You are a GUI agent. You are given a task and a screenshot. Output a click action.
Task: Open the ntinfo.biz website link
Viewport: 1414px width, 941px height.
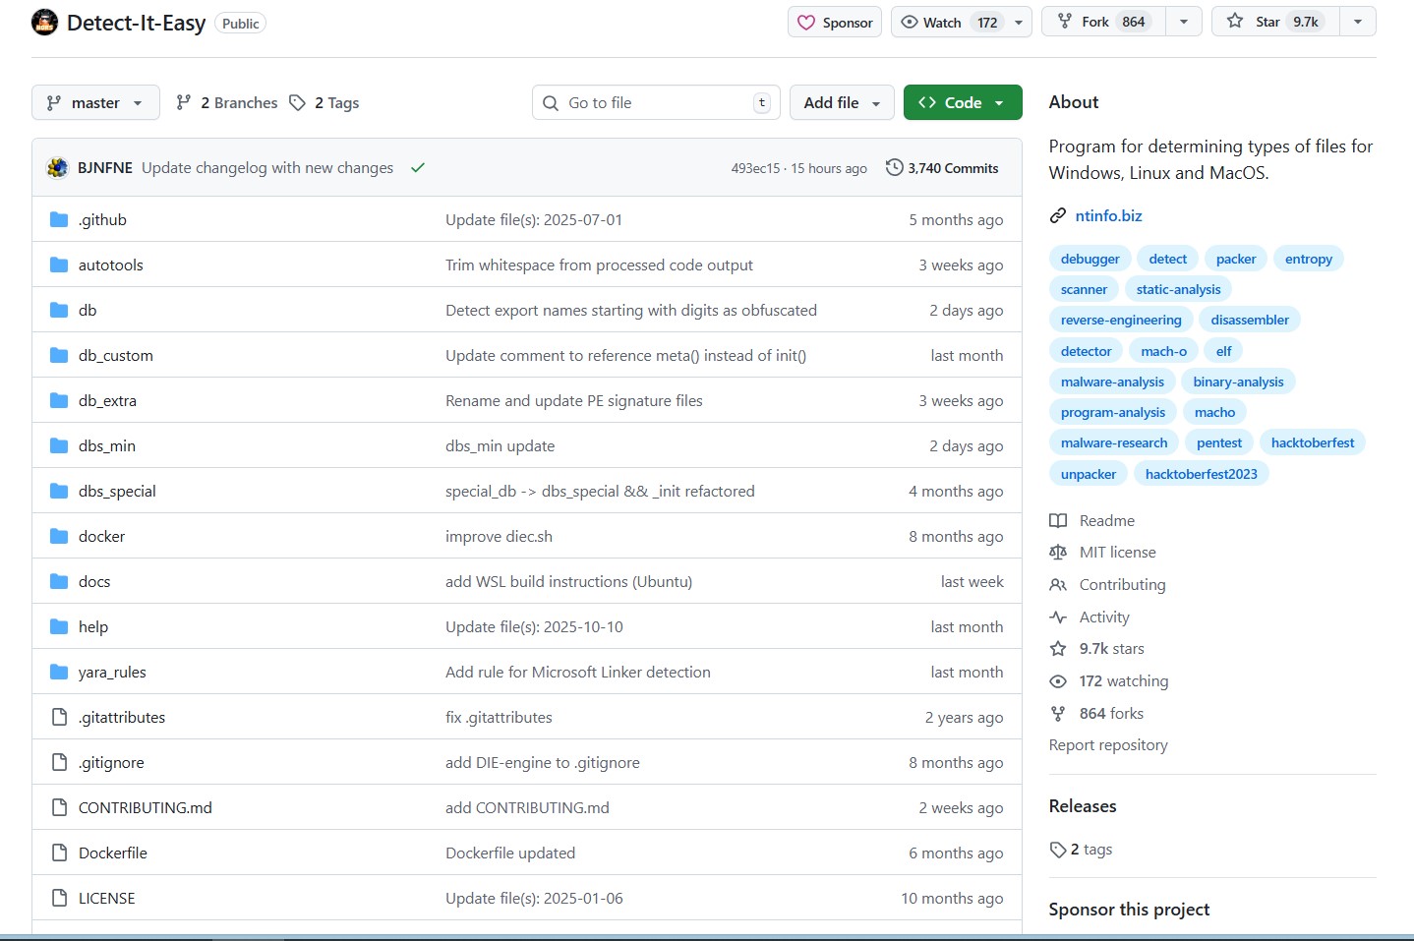pos(1108,215)
